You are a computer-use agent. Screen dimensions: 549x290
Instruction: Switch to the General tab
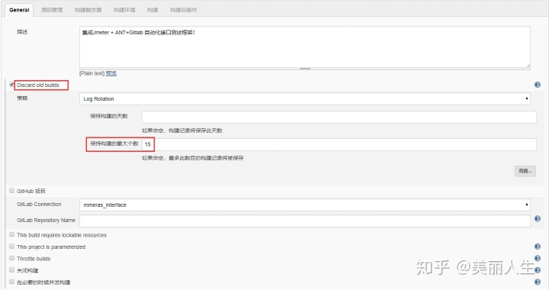19,10
